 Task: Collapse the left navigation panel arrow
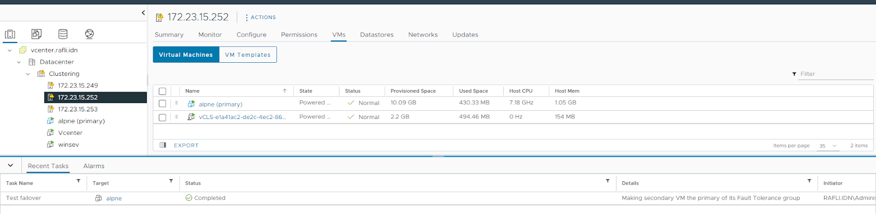click(143, 13)
